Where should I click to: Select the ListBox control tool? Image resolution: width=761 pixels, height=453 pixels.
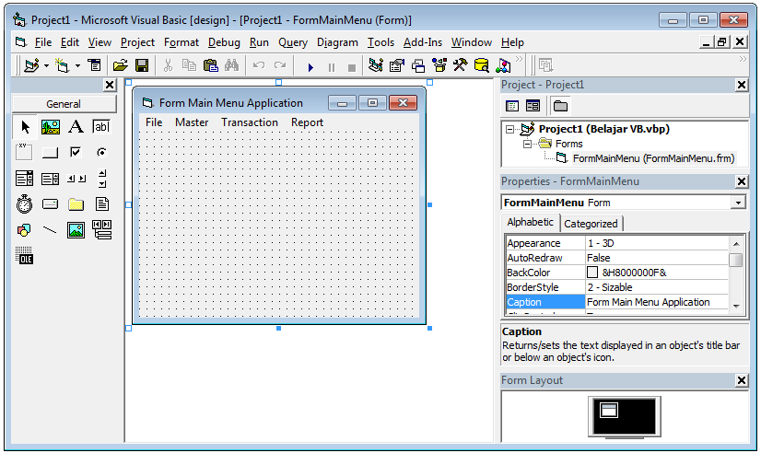tap(50, 179)
